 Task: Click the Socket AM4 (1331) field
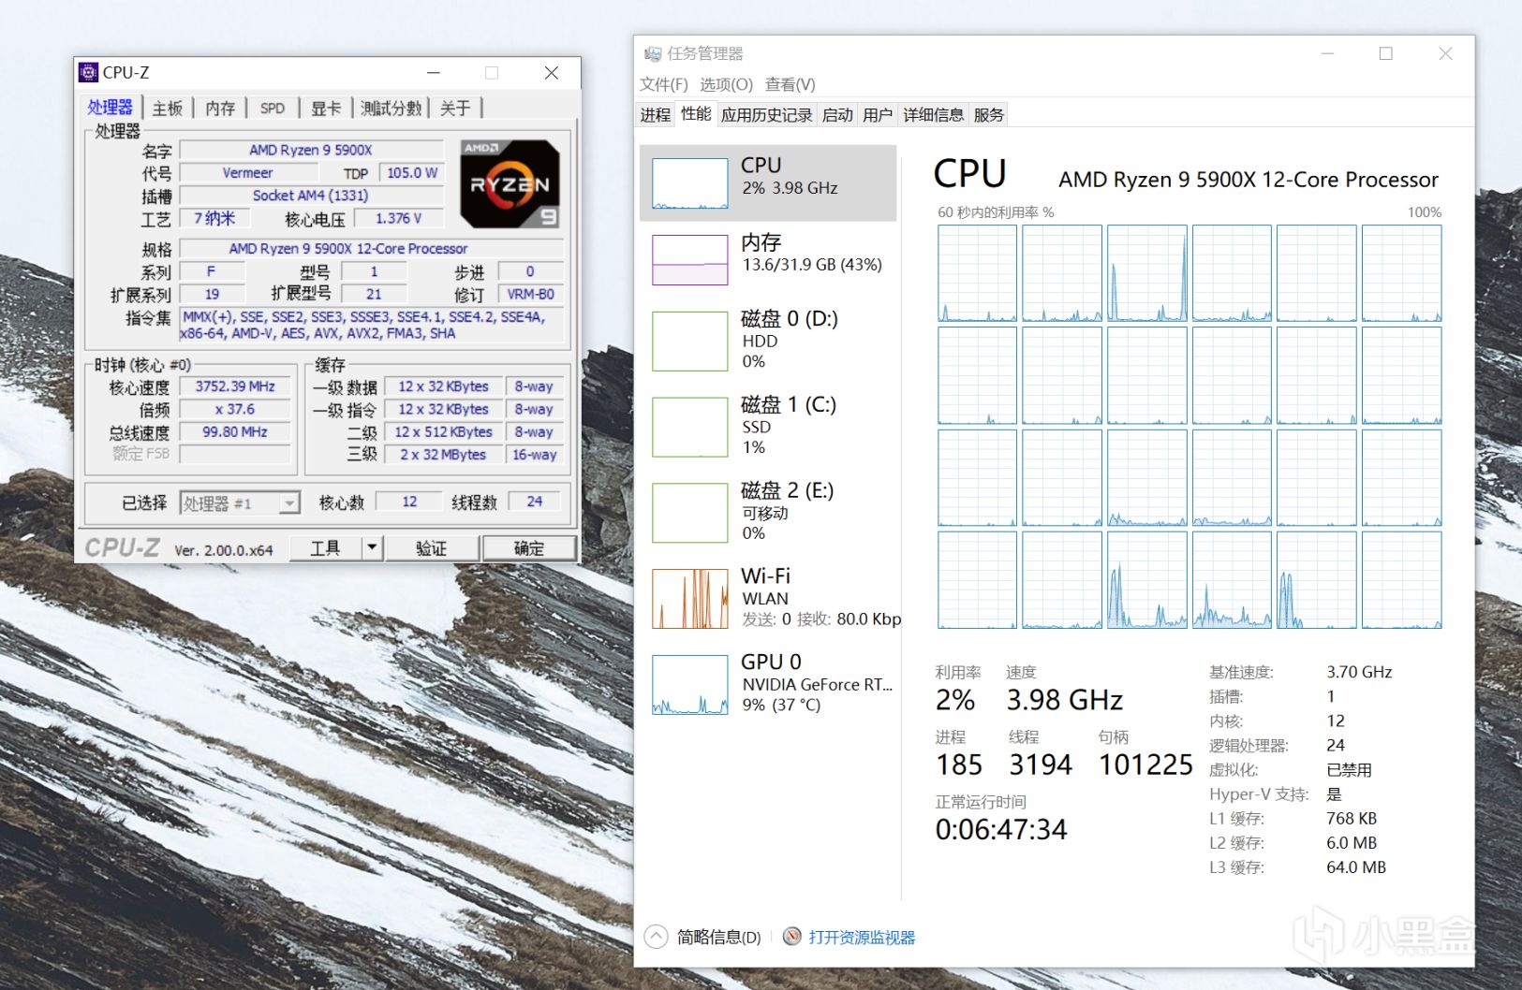tap(311, 196)
